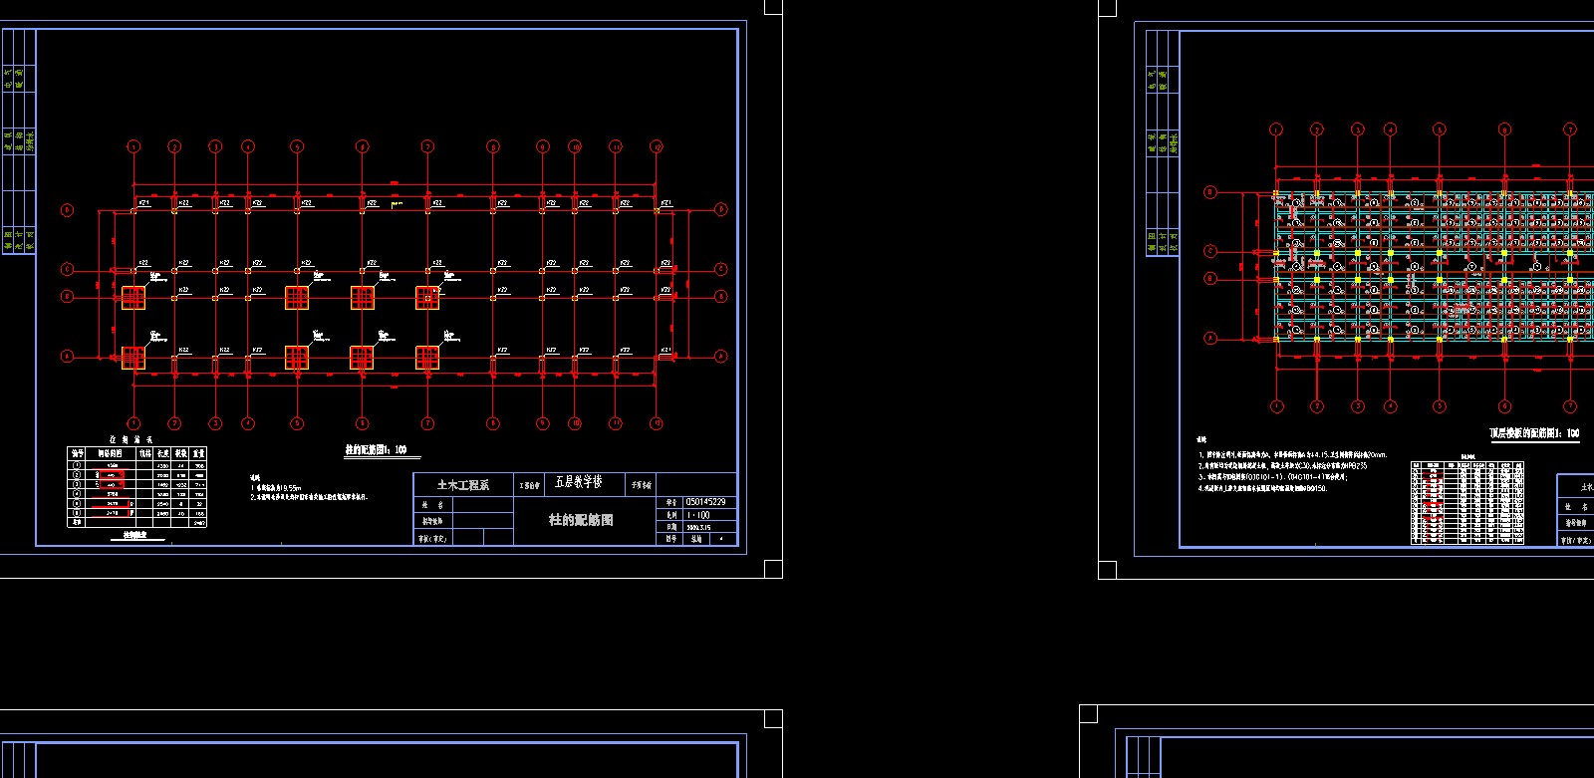Click the note line mentioning 9.55m
This screenshot has width=1594, height=778.
[275, 488]
